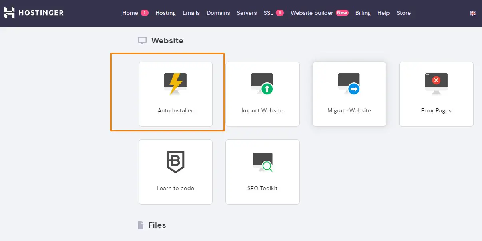Click the Import Website label
This screenshot has height=241, width=482.
coord(262,110)
